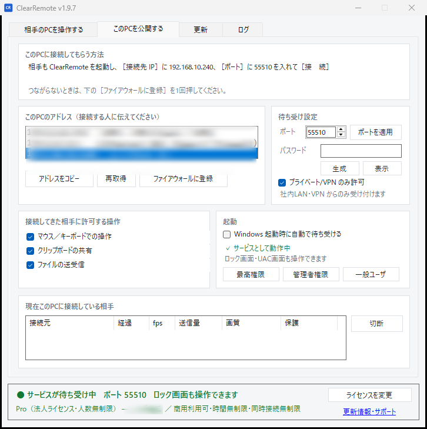Image resolution: width=427 pixels, height=429 pixels.
Task: Toggle ファイルの送受信 checkbox
Action: pos(31,265)
